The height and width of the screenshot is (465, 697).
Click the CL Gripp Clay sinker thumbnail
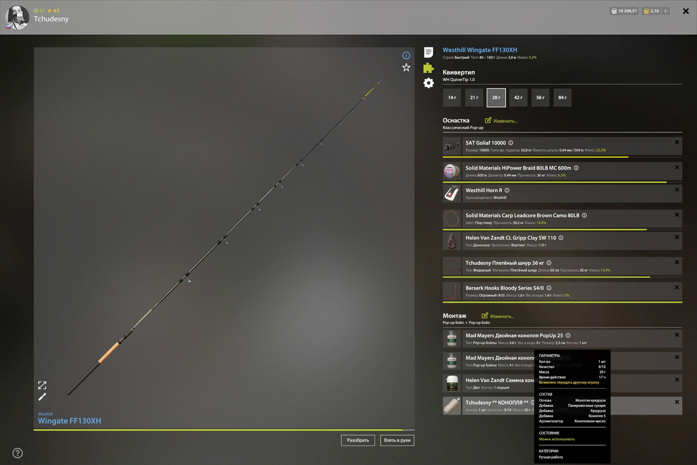pos(452,241)
